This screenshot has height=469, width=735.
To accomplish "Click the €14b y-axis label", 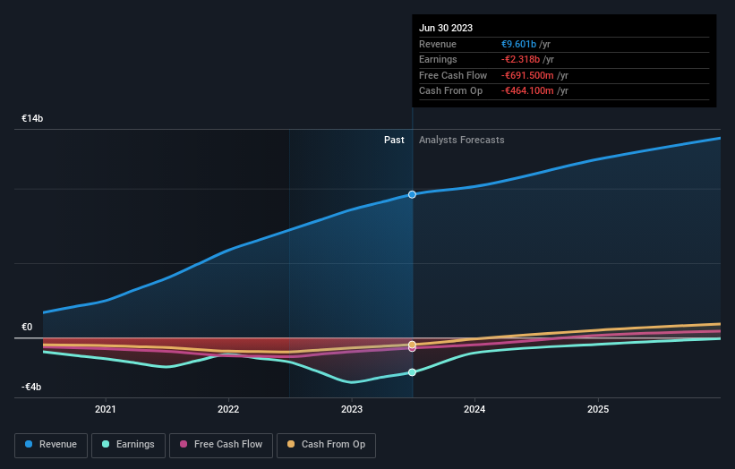I will click(x=32, y=118).
